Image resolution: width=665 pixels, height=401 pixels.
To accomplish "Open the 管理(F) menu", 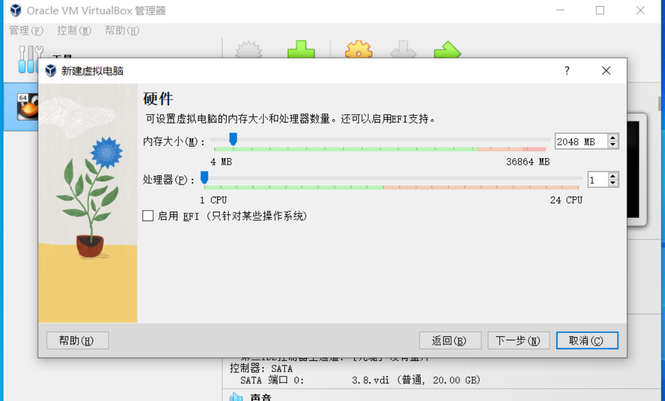I will coord(26,31).
